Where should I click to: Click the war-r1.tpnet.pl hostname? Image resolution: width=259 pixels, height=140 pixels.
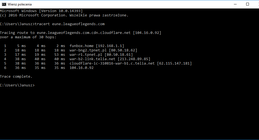point(86,55)
